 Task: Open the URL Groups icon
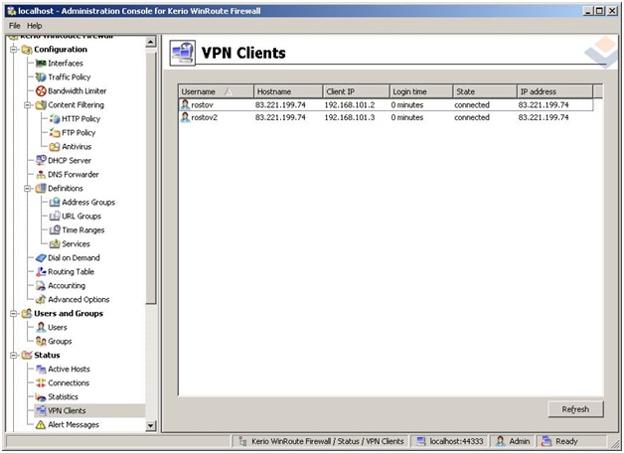point(55,216)
